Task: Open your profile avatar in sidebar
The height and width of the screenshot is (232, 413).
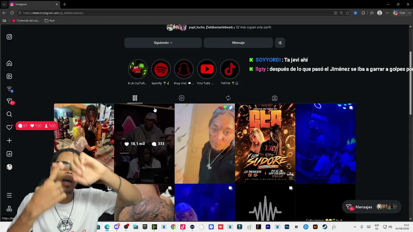Action: (9, 167)
